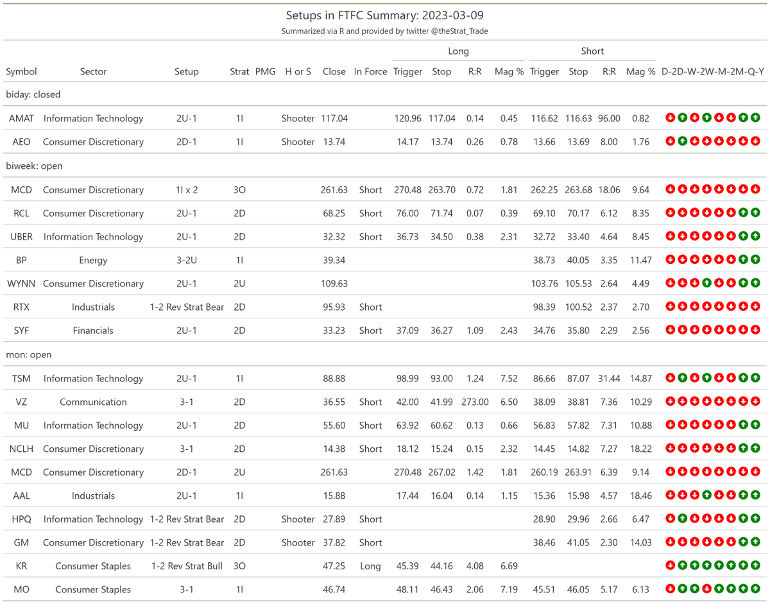This screenshot has height=604, width=770.
Task: Click the only green arrow in AEO row
Action: pyautogui.click(x=682, y=141)
